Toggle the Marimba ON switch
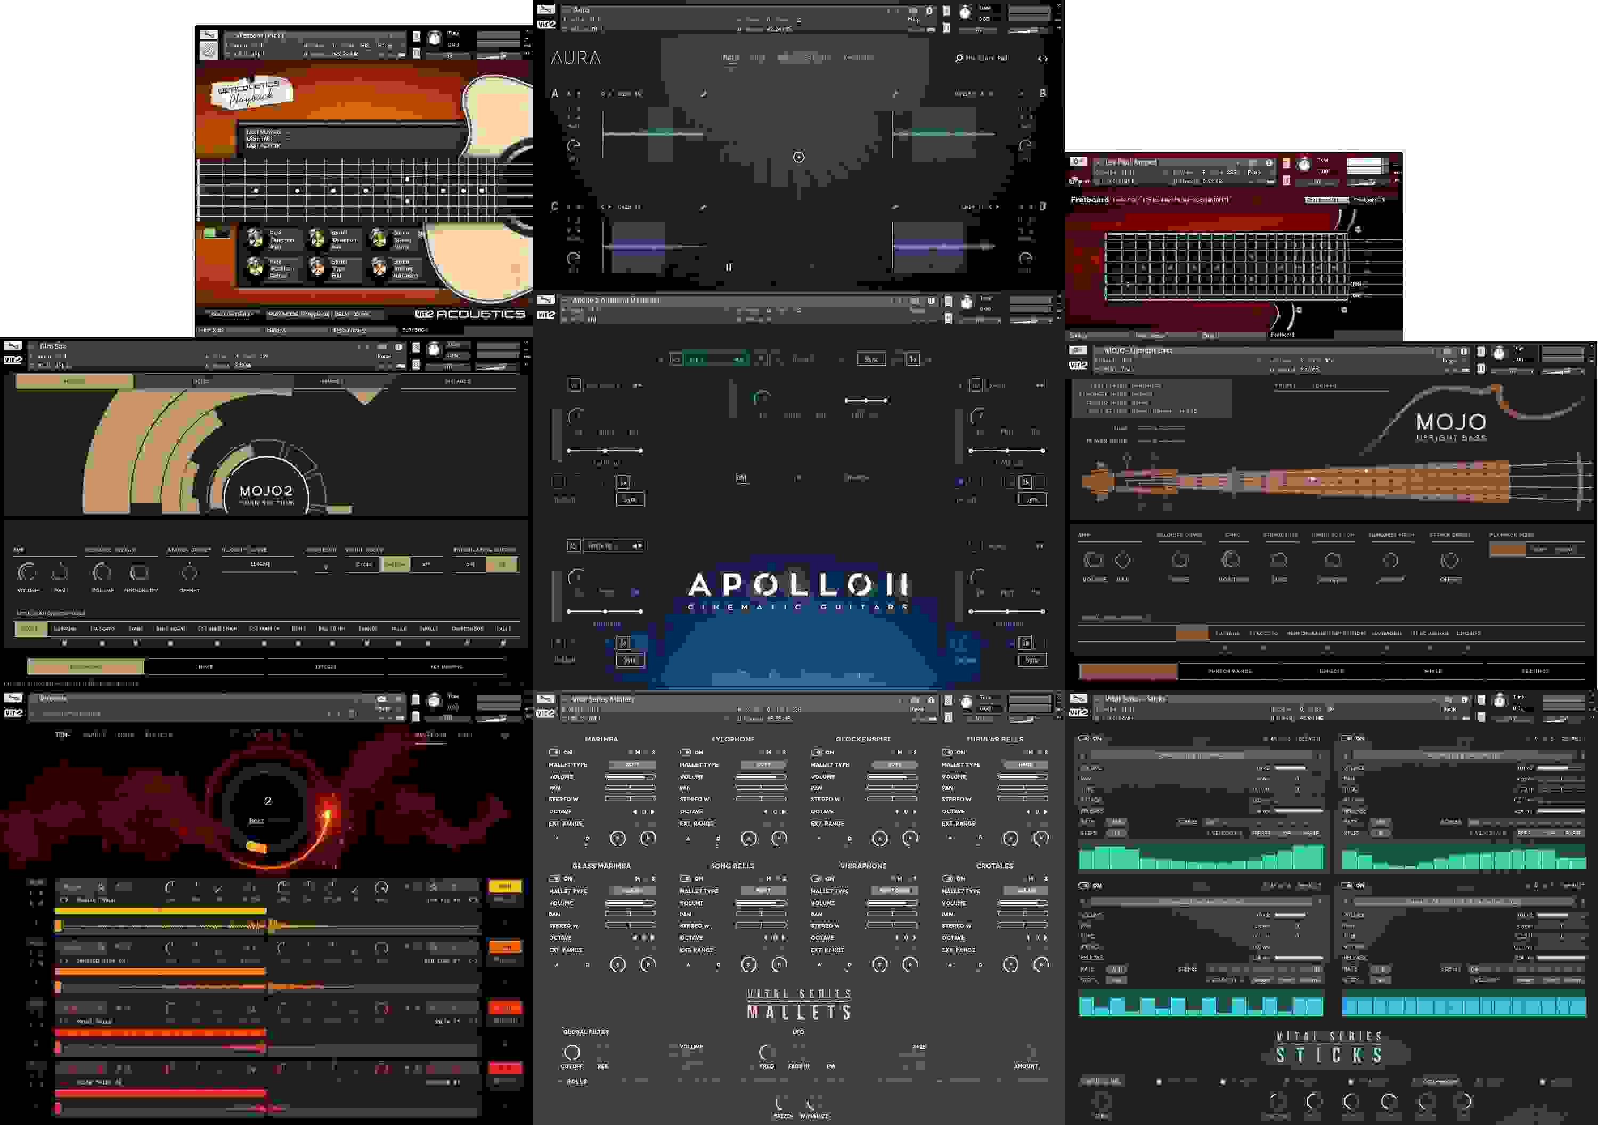Viewport: 1598px width, 1125px height. point(555,752)
